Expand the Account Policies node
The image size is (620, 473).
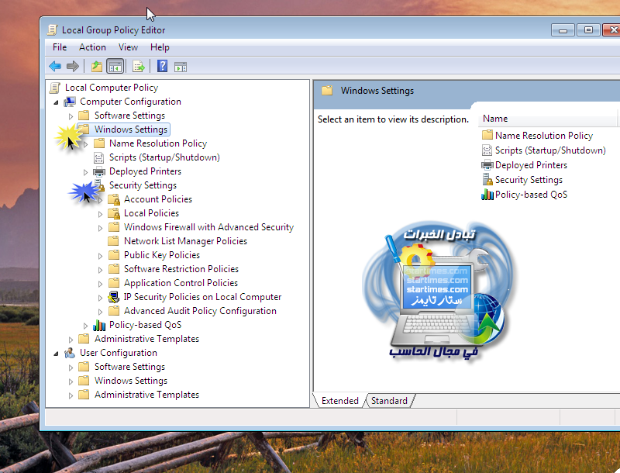101,200
